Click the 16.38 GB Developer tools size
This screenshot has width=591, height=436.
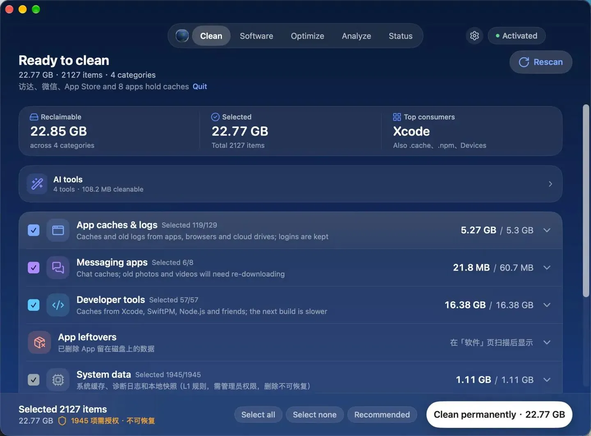(465, 305)
